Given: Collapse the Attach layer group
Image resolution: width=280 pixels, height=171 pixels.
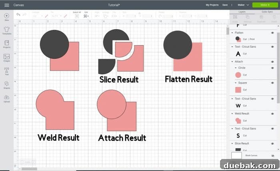Looking at the screenshot, I should 232,62.
